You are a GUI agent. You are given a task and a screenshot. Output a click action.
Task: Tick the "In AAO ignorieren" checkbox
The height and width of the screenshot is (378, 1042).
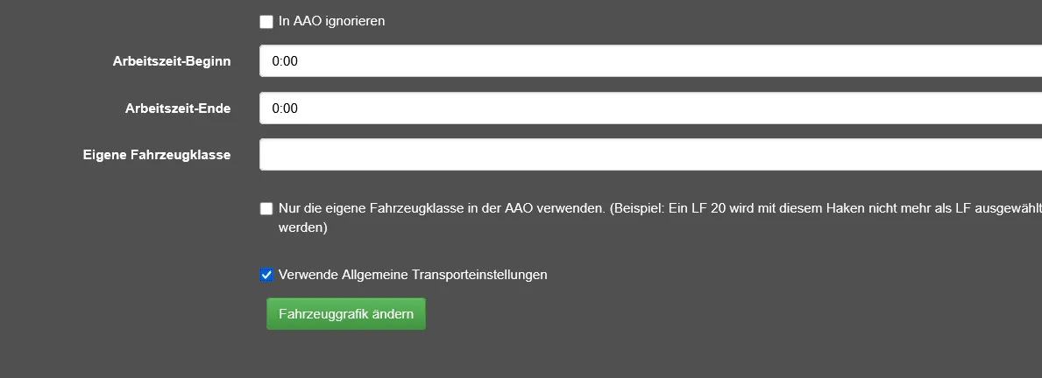(266, 21)
